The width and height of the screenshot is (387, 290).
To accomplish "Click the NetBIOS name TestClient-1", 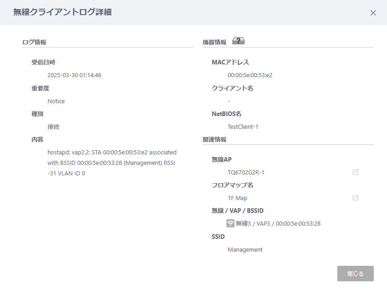I will [243, 127].
